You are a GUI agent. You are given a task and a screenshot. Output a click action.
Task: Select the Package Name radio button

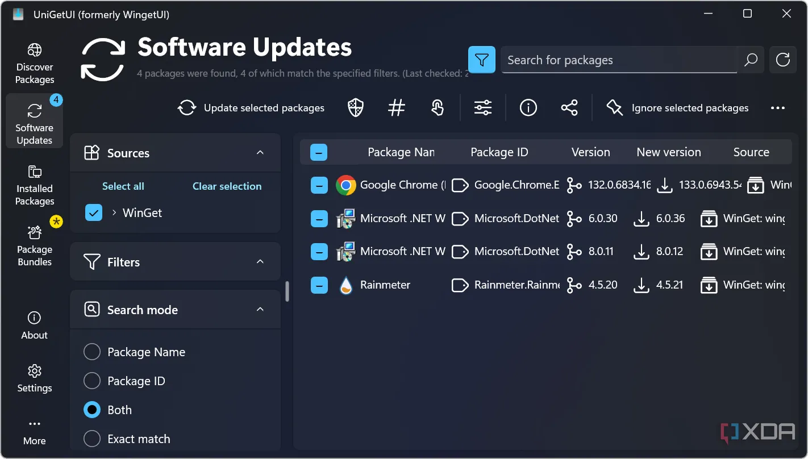tap(92, 352)
